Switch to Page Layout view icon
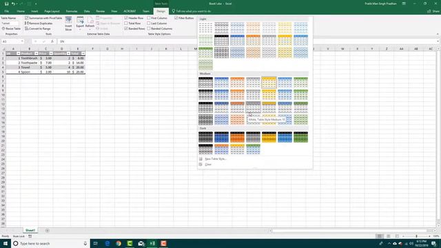This screenshot has height=248, width=441. pyautogui.click(x=388, y=236)
